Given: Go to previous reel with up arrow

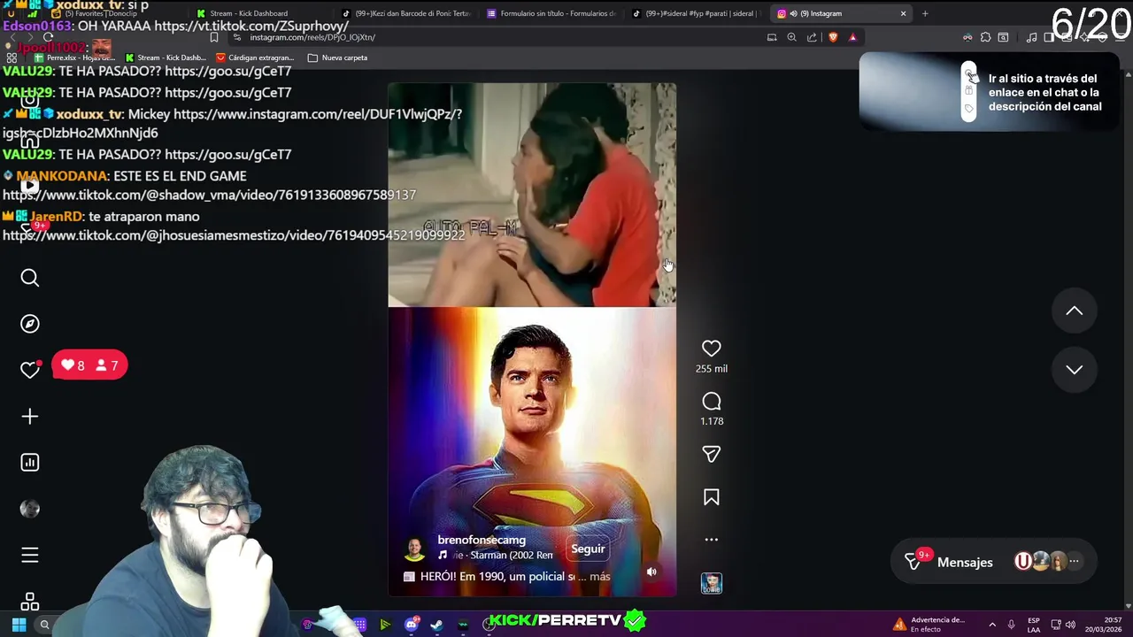Looking at the screenshot, I should pyautogui.click(x=1075, y=311).
